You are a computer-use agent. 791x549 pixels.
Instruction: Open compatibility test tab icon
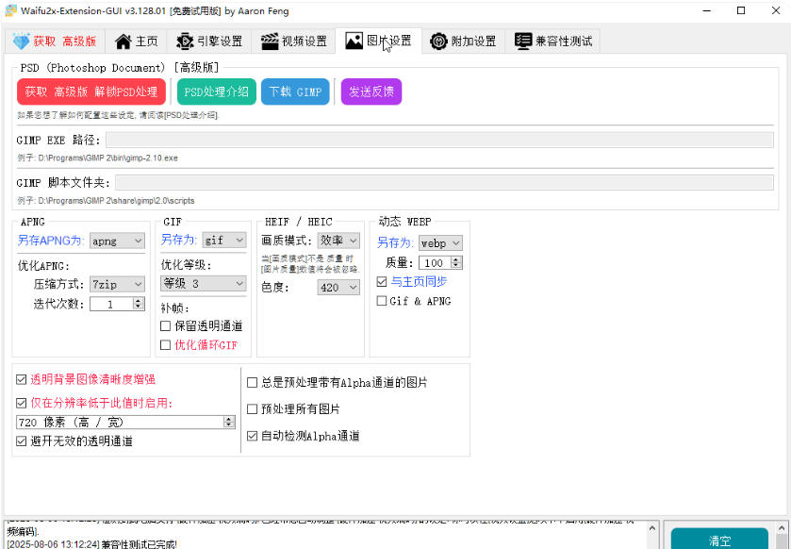523,42
